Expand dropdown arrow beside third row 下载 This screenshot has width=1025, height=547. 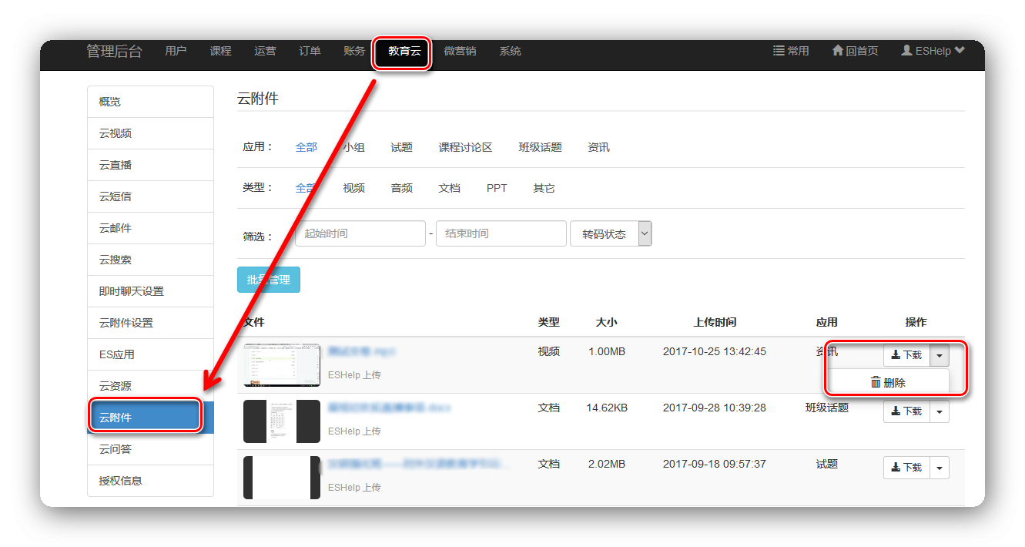tap(940, 468)
